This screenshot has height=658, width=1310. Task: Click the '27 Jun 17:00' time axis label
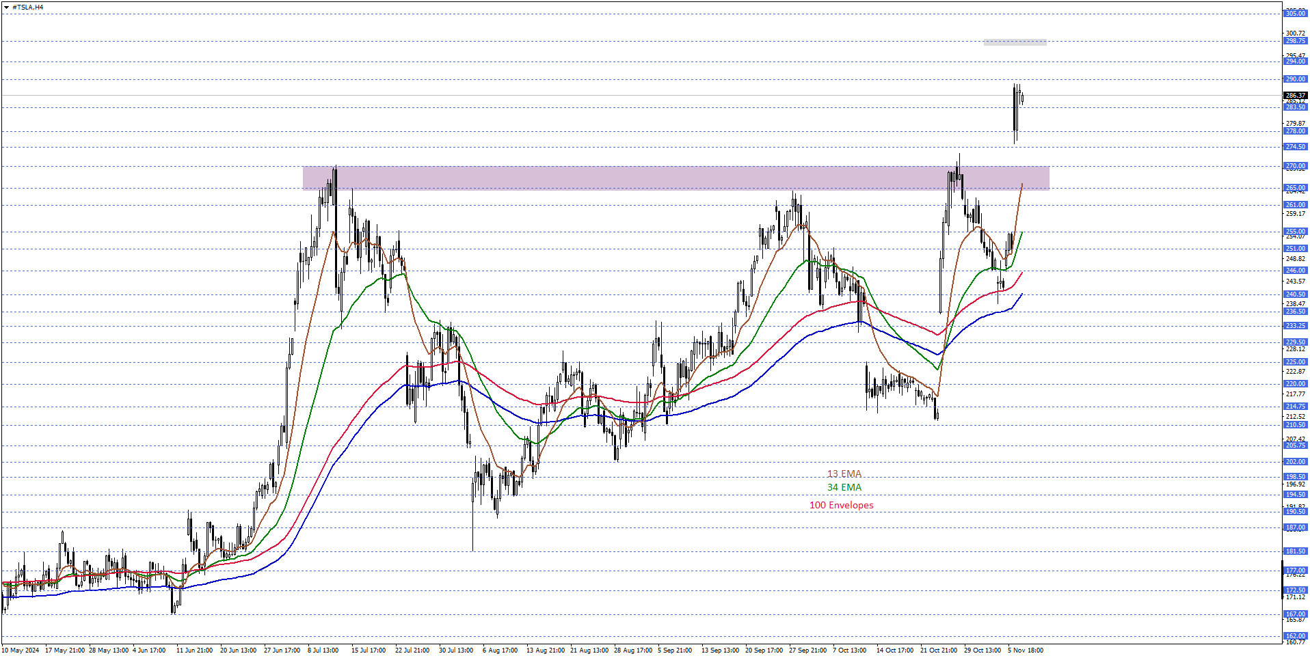pos(282,650)
